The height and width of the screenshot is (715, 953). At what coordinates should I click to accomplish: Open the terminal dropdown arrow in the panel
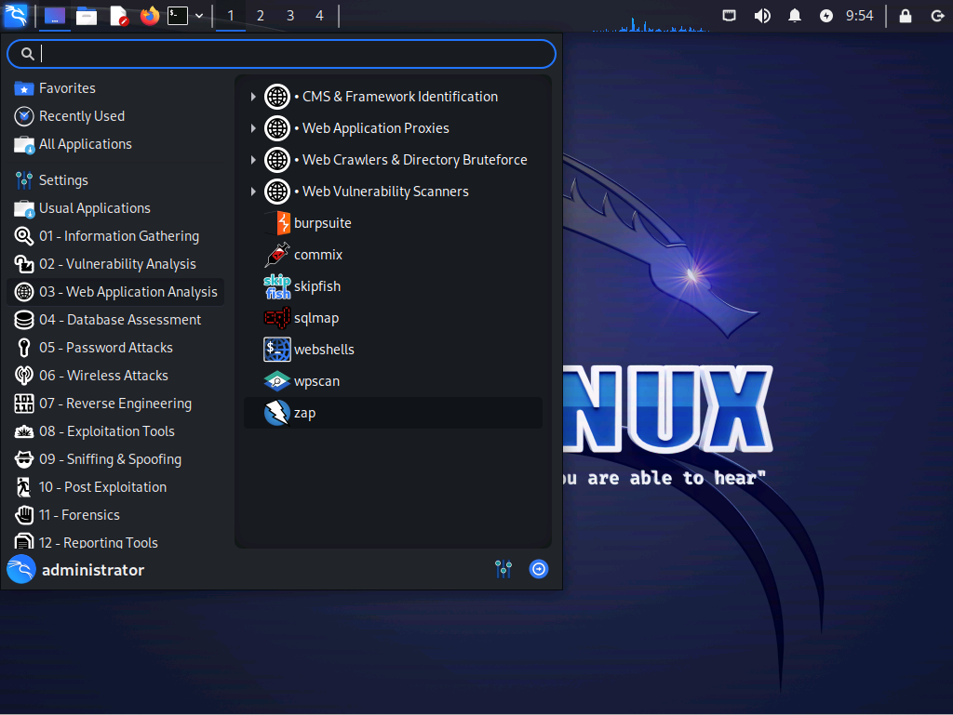[x=199, y=15]
